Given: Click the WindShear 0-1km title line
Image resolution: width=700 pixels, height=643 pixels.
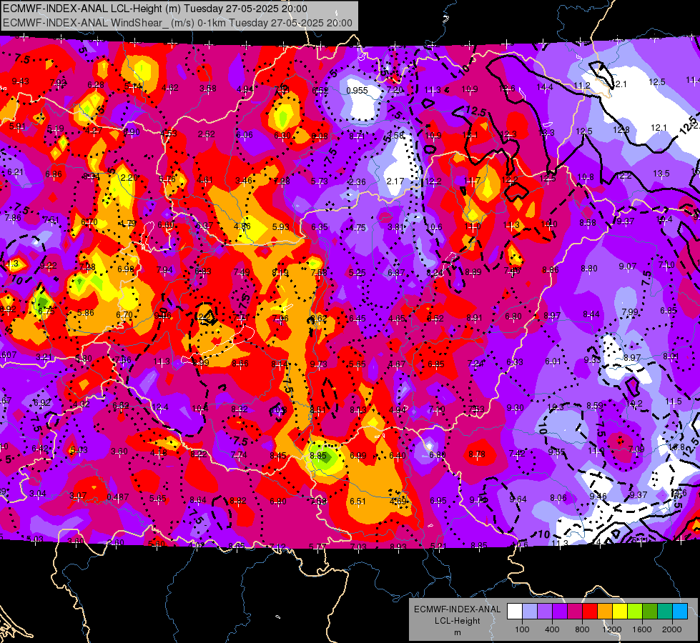Looking at the screenshot, I should (177, 23).
